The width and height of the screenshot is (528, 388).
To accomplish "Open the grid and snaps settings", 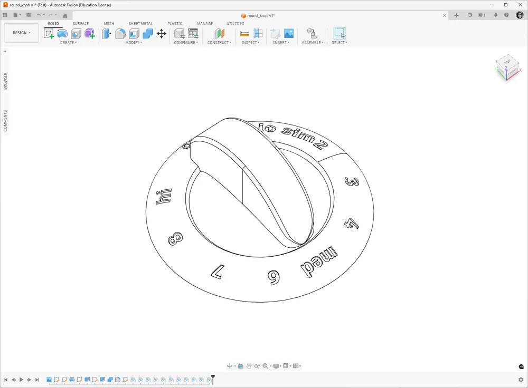I will [x=287, y=366].
